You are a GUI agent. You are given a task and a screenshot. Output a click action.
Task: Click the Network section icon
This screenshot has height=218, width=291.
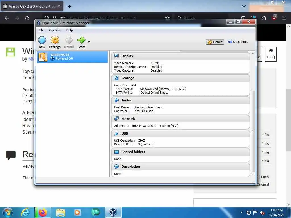116,119
